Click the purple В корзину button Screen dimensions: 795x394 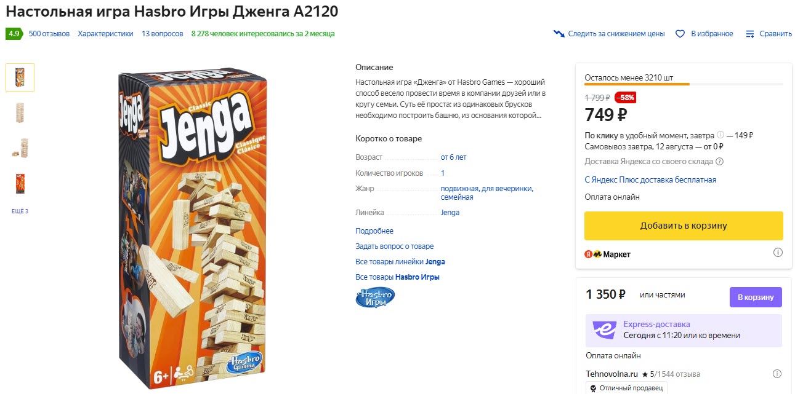point(756,297)
